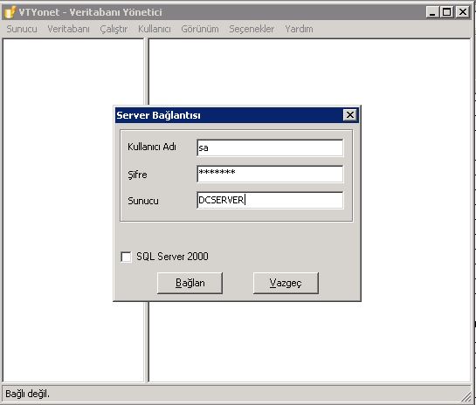Maximize the VTYonet window
This screenshot has width=476, height=405.
[x=446, y=12]
